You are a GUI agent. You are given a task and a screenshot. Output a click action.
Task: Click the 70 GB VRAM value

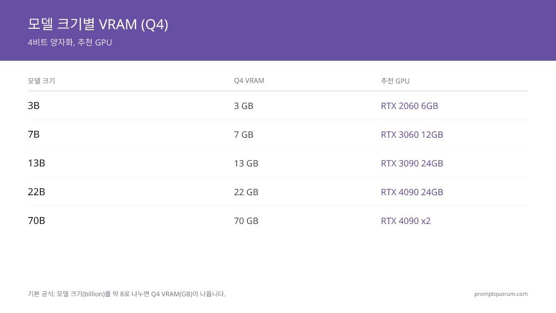[246, 221]
